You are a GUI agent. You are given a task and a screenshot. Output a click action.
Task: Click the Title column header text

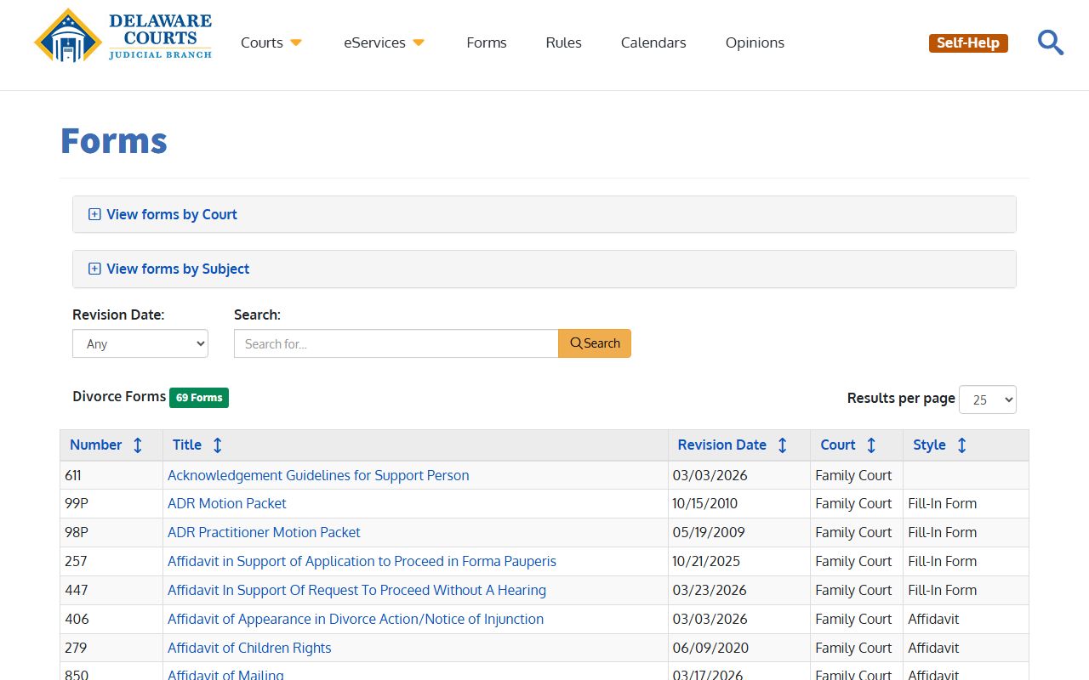(x=187, y=445)
